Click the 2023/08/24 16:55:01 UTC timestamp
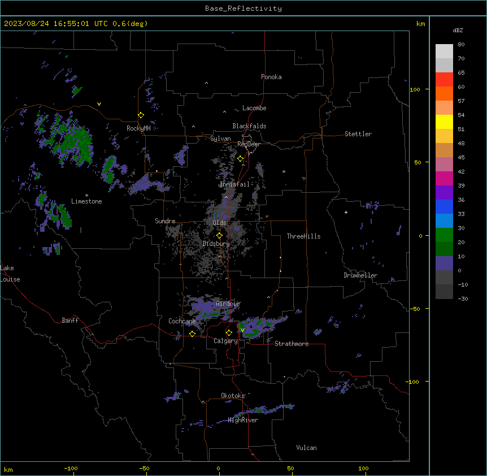487x476 pixels. (x=56, y=24)
